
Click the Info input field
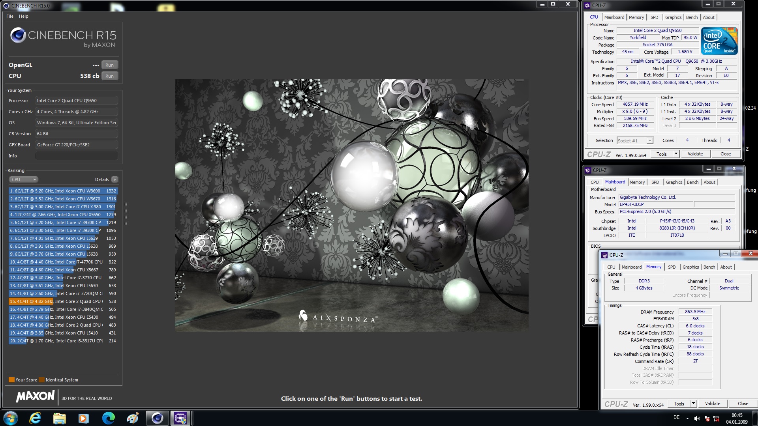point(77,156)
